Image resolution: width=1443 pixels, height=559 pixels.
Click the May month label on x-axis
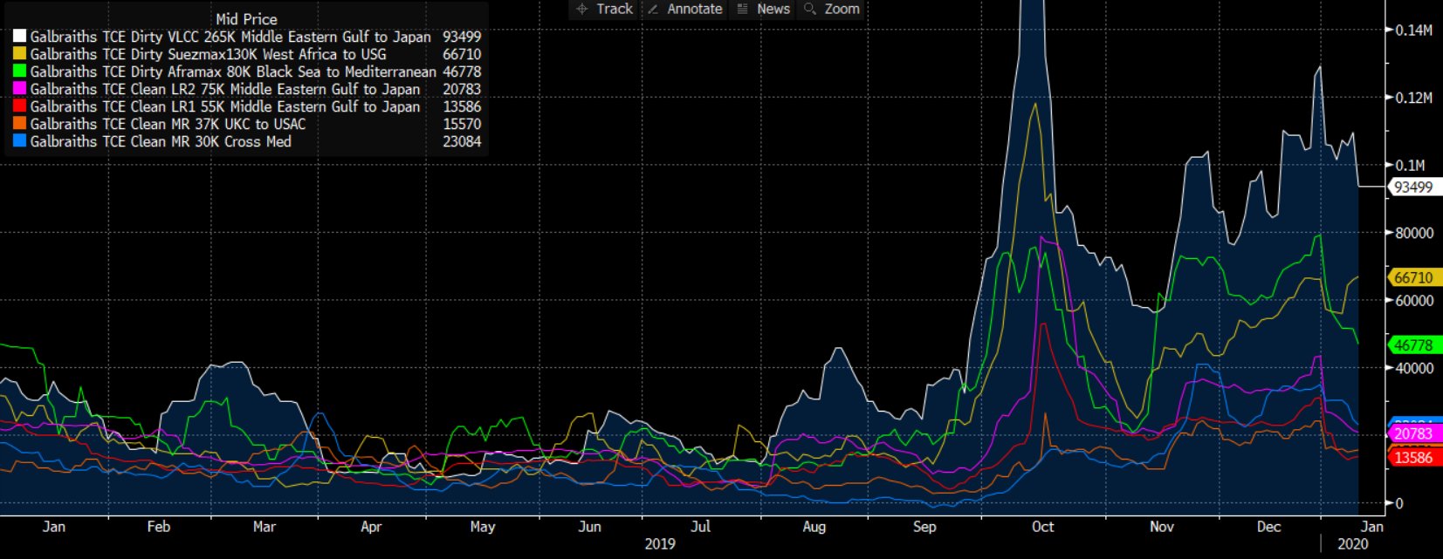(483, 527)
